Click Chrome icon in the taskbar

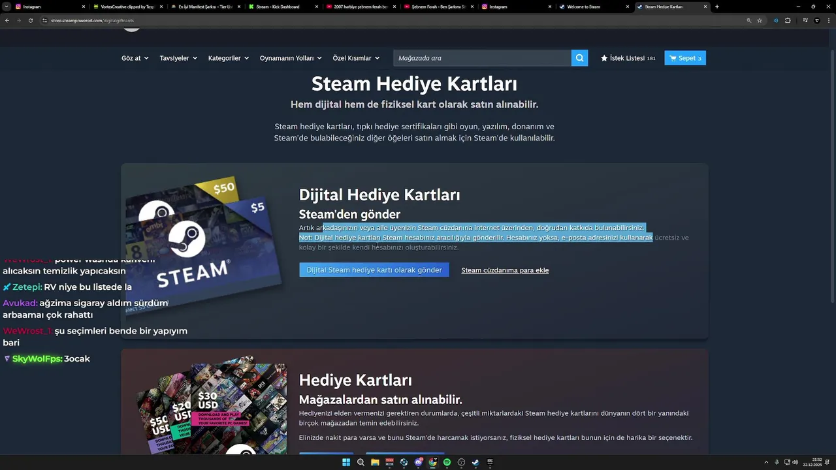click(x=432, y=462)
